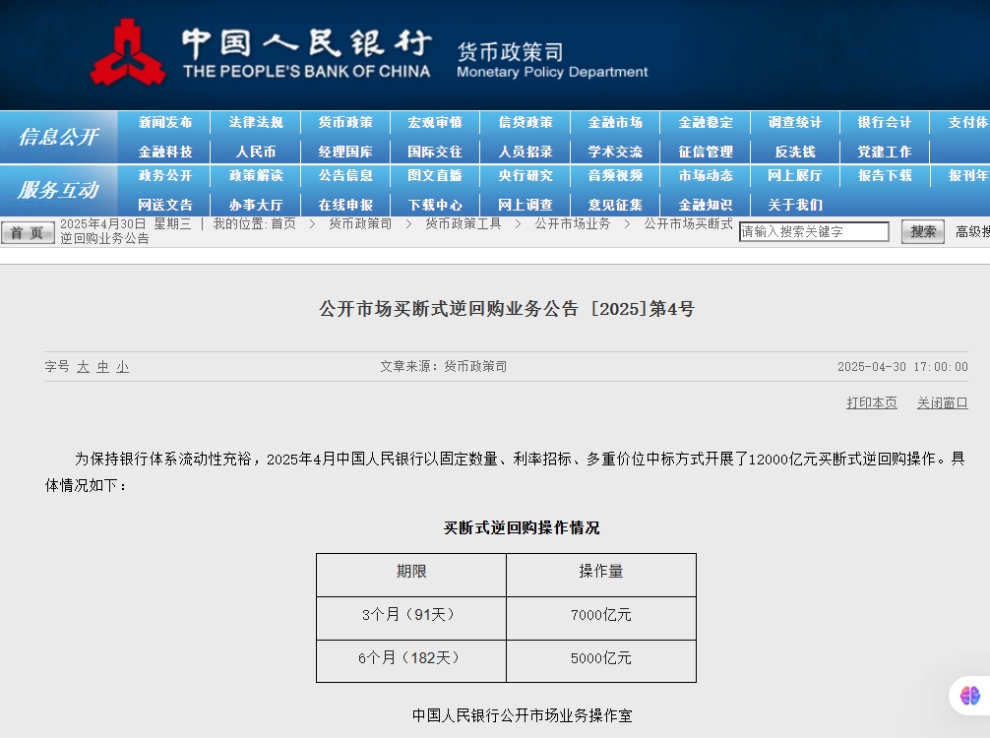Image resolution: width=990 pixels, height=738 pixels.
Task: Click the table cell 3个月（91天）
Action: point(411,618)
